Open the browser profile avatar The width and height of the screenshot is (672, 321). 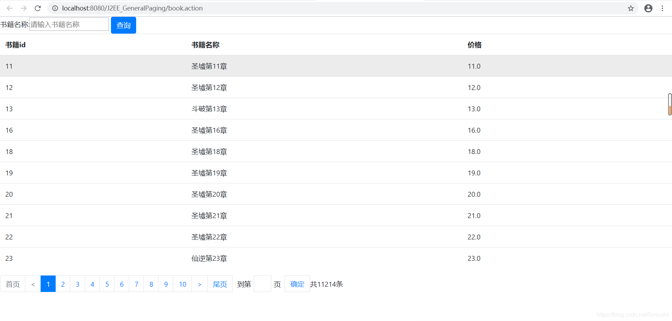pos(648,8)
